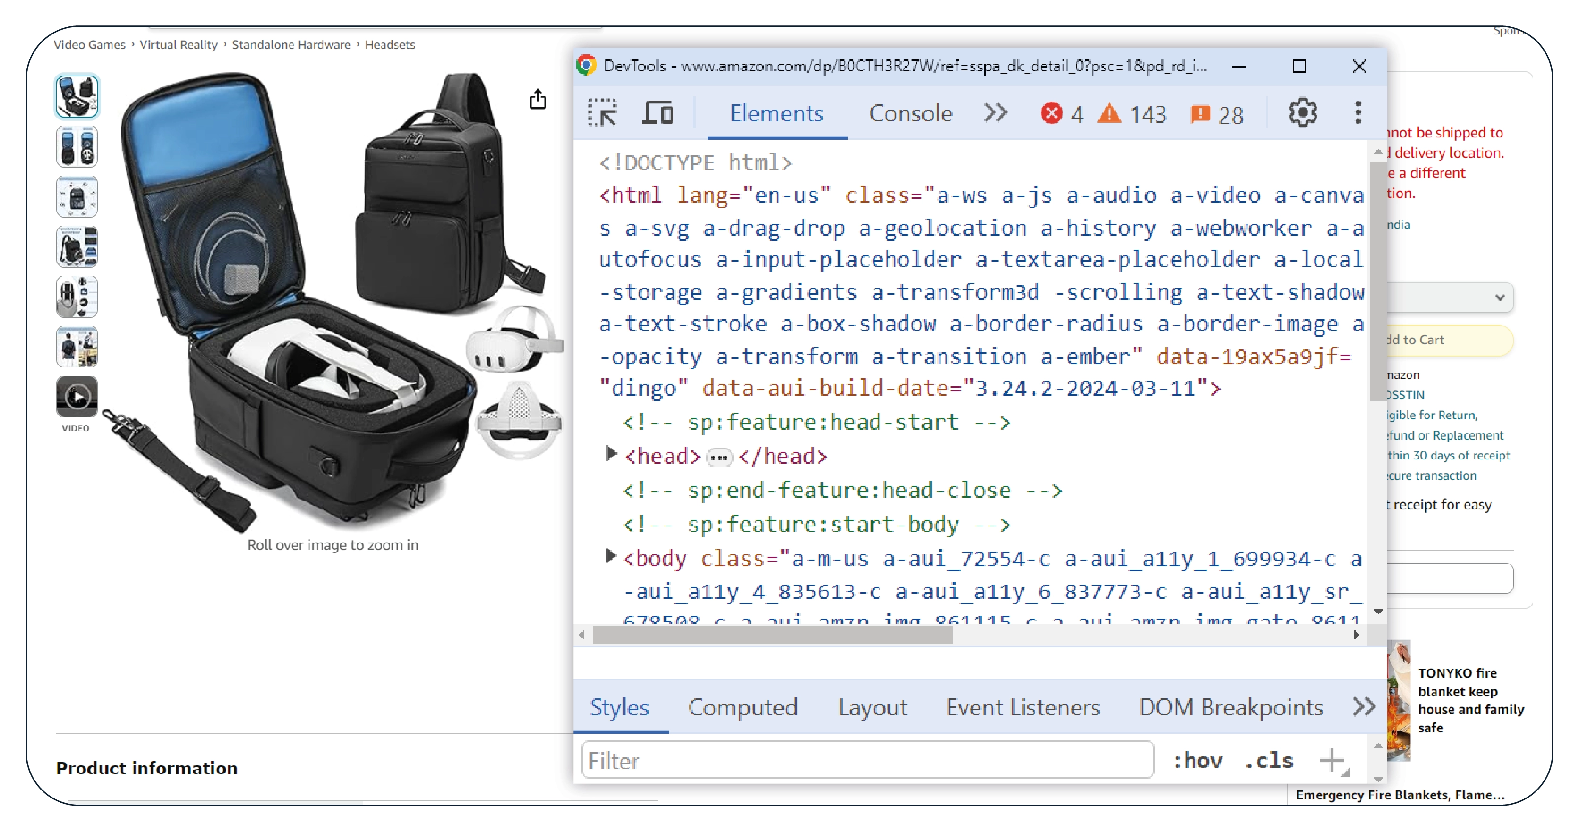Click the warning triangle showing 143
Screen dimensions: 1579x832
pos(1110,114)
